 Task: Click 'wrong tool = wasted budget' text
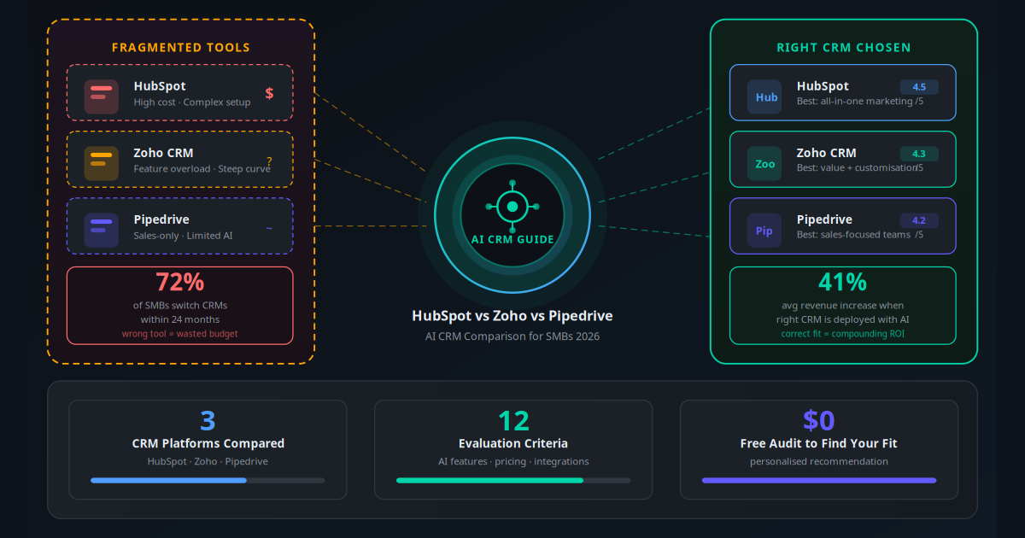[179, 334]
